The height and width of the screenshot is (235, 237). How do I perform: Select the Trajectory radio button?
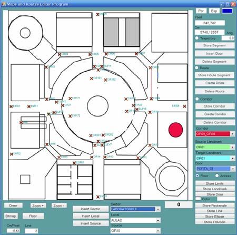pyautogui.click(x=197, y=38)
